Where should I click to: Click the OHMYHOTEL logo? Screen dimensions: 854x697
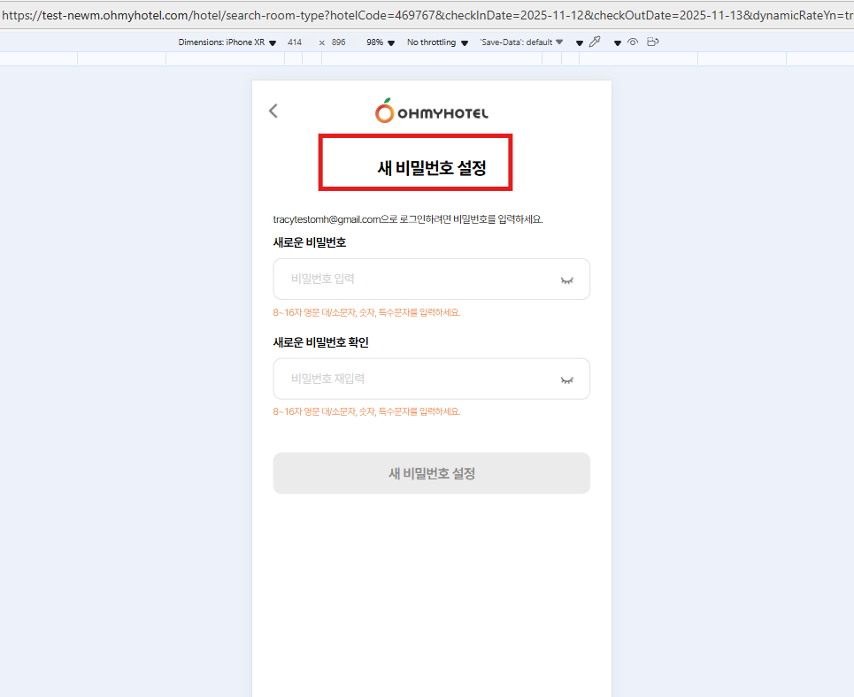click(431, 111)
